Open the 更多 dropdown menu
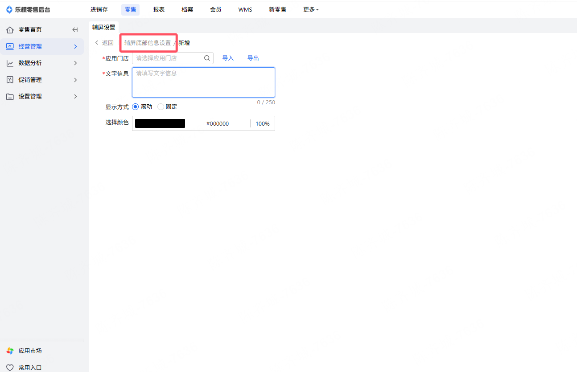This screenshot has width=577, height=372. 311,9
